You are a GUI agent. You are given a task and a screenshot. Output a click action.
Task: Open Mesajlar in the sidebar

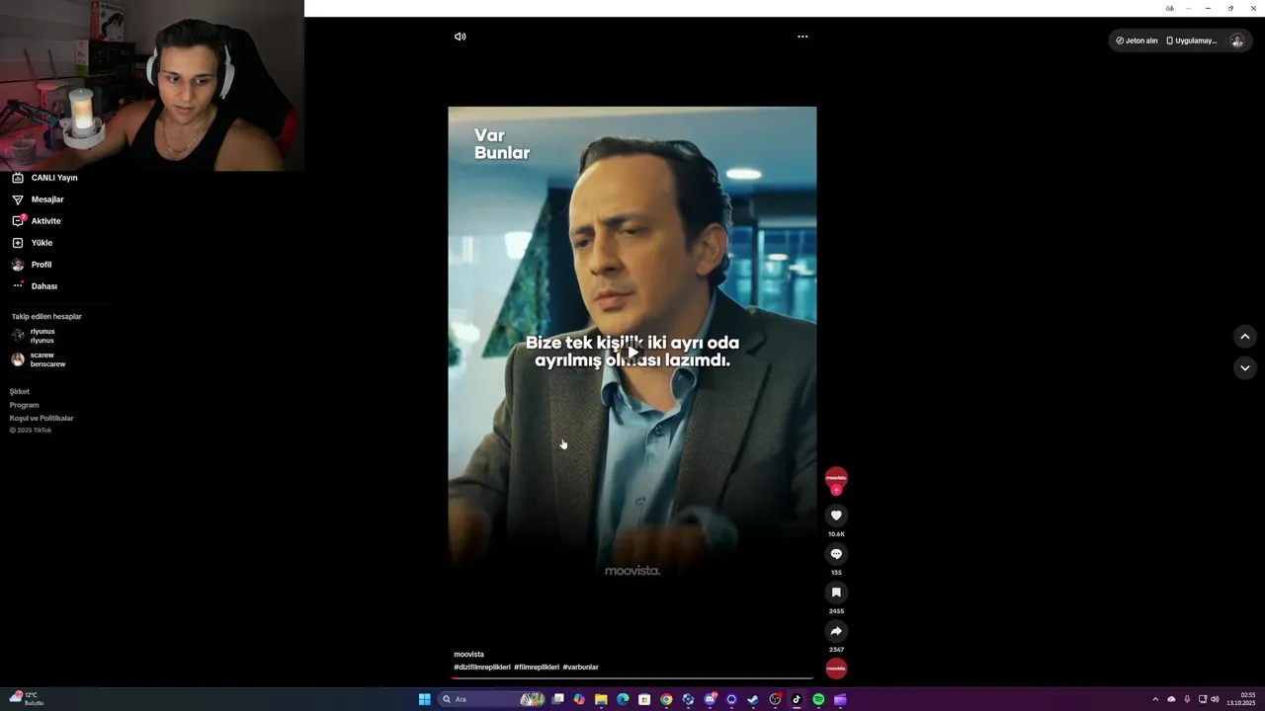tap(39, 199)
